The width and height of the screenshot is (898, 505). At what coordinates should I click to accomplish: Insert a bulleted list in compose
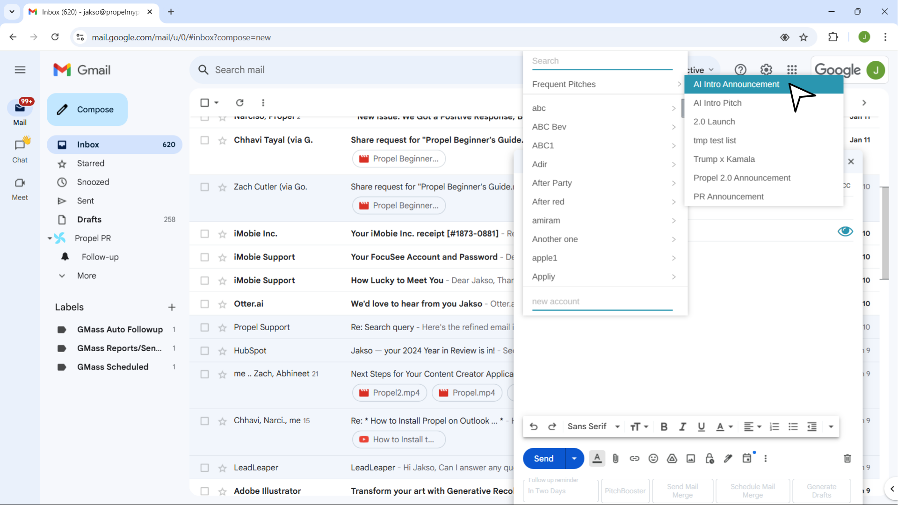793,426
